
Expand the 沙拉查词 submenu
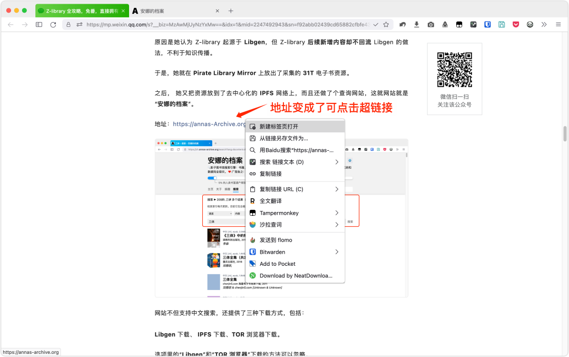(x=295, y=225)
